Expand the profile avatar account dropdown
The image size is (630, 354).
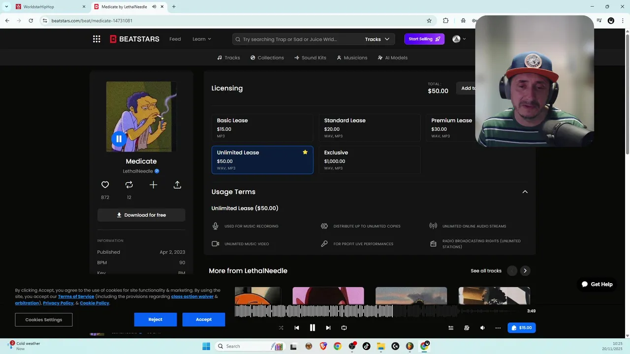(x=459, y=39)
